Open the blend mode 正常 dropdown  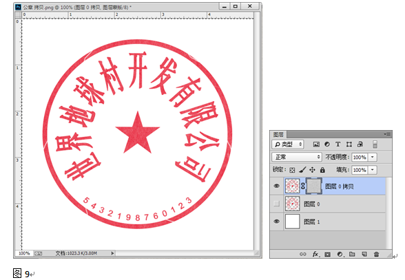pyautogui.click(x=296, y=157)
